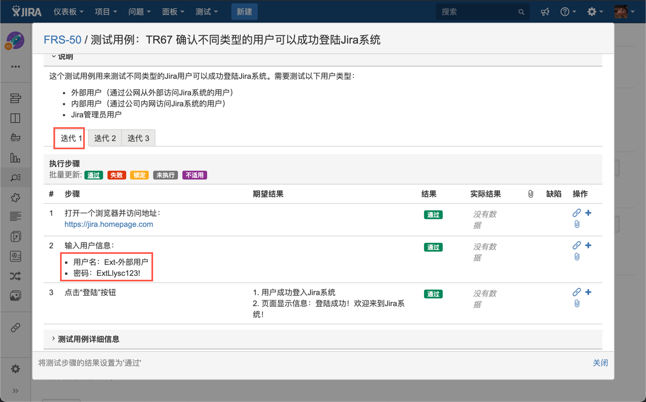Open the contact card icon in sidebar
Viewport: 646px width, 402px height.
[15, 256]
